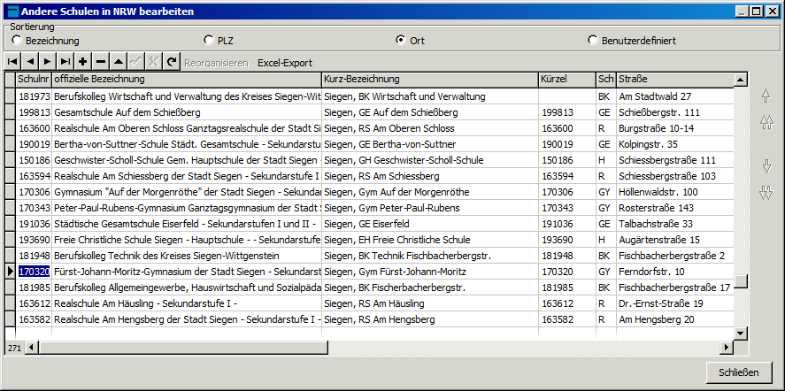This screenshot has width=785, height=391.
Task: Click the offizielle Bezeichnung column header
Action: tap(186, 80)
